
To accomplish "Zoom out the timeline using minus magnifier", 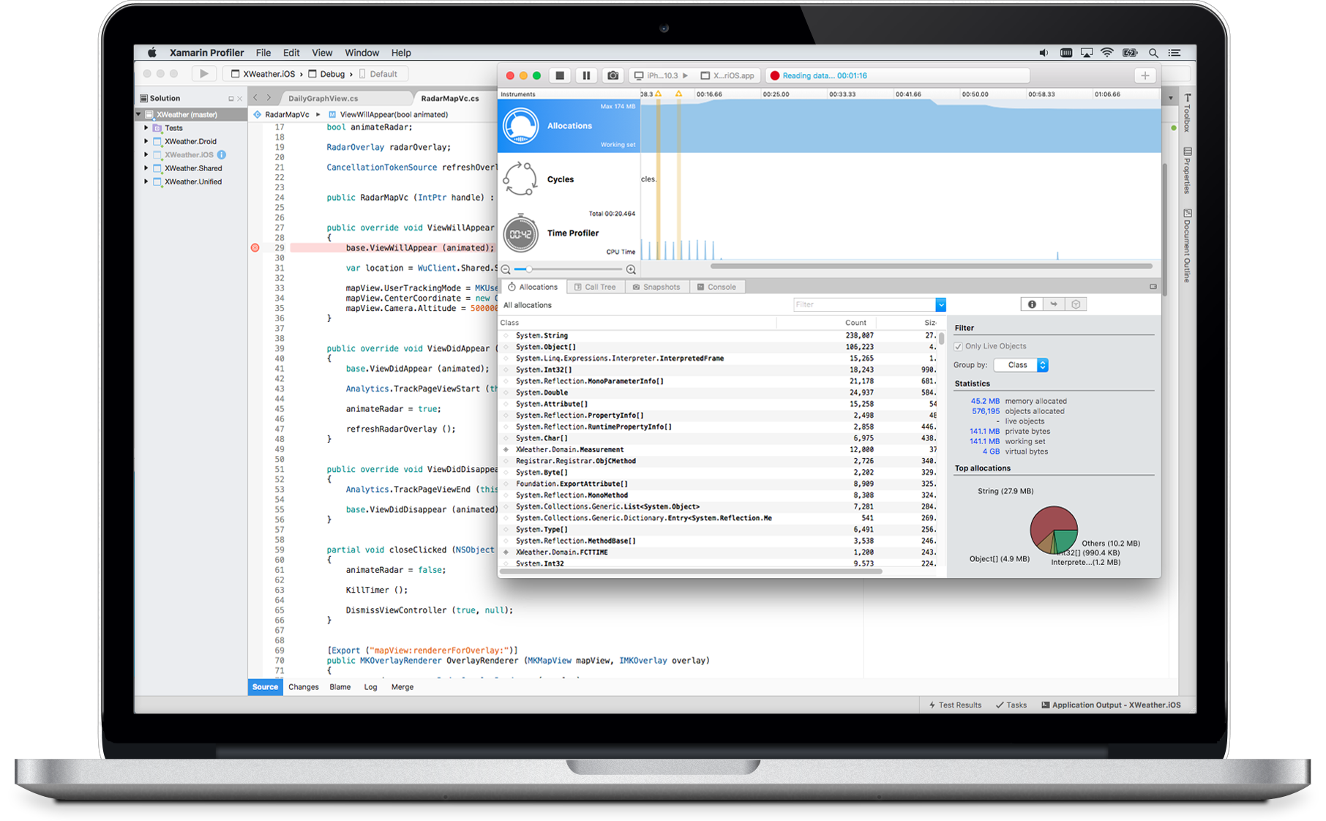I will (x=506, y=269).
